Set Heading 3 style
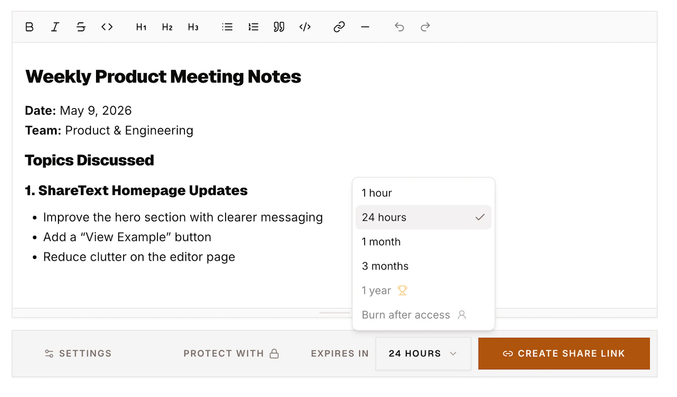The height and width of the screenshot is (397, 677). (x=193, y=27)
